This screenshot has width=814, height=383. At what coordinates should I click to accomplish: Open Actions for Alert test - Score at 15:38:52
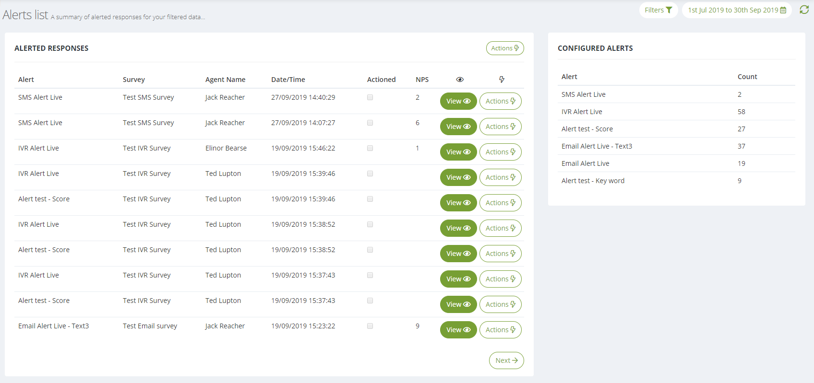click(x=501, y=254)
